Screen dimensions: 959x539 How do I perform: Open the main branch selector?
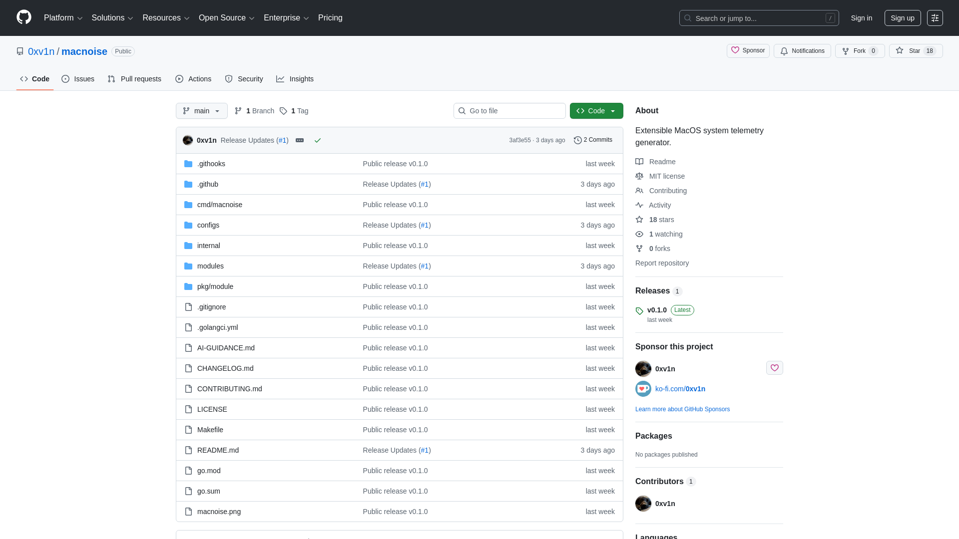(x=201, y=111)
